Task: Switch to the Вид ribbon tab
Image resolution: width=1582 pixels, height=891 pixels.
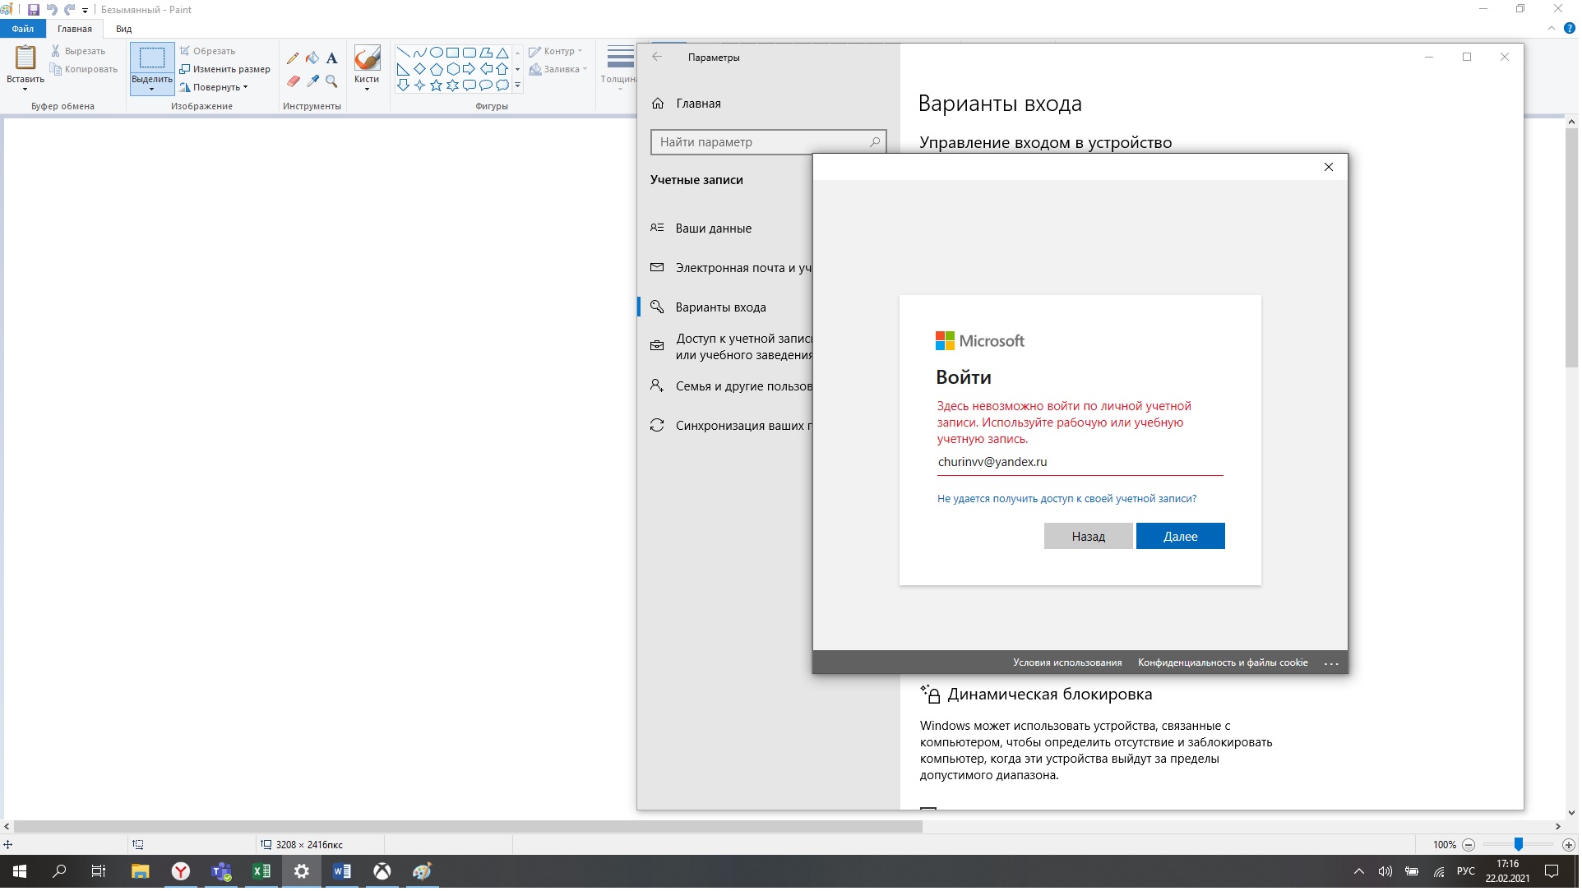Action: pyautogui.click(x=124, y=29)
